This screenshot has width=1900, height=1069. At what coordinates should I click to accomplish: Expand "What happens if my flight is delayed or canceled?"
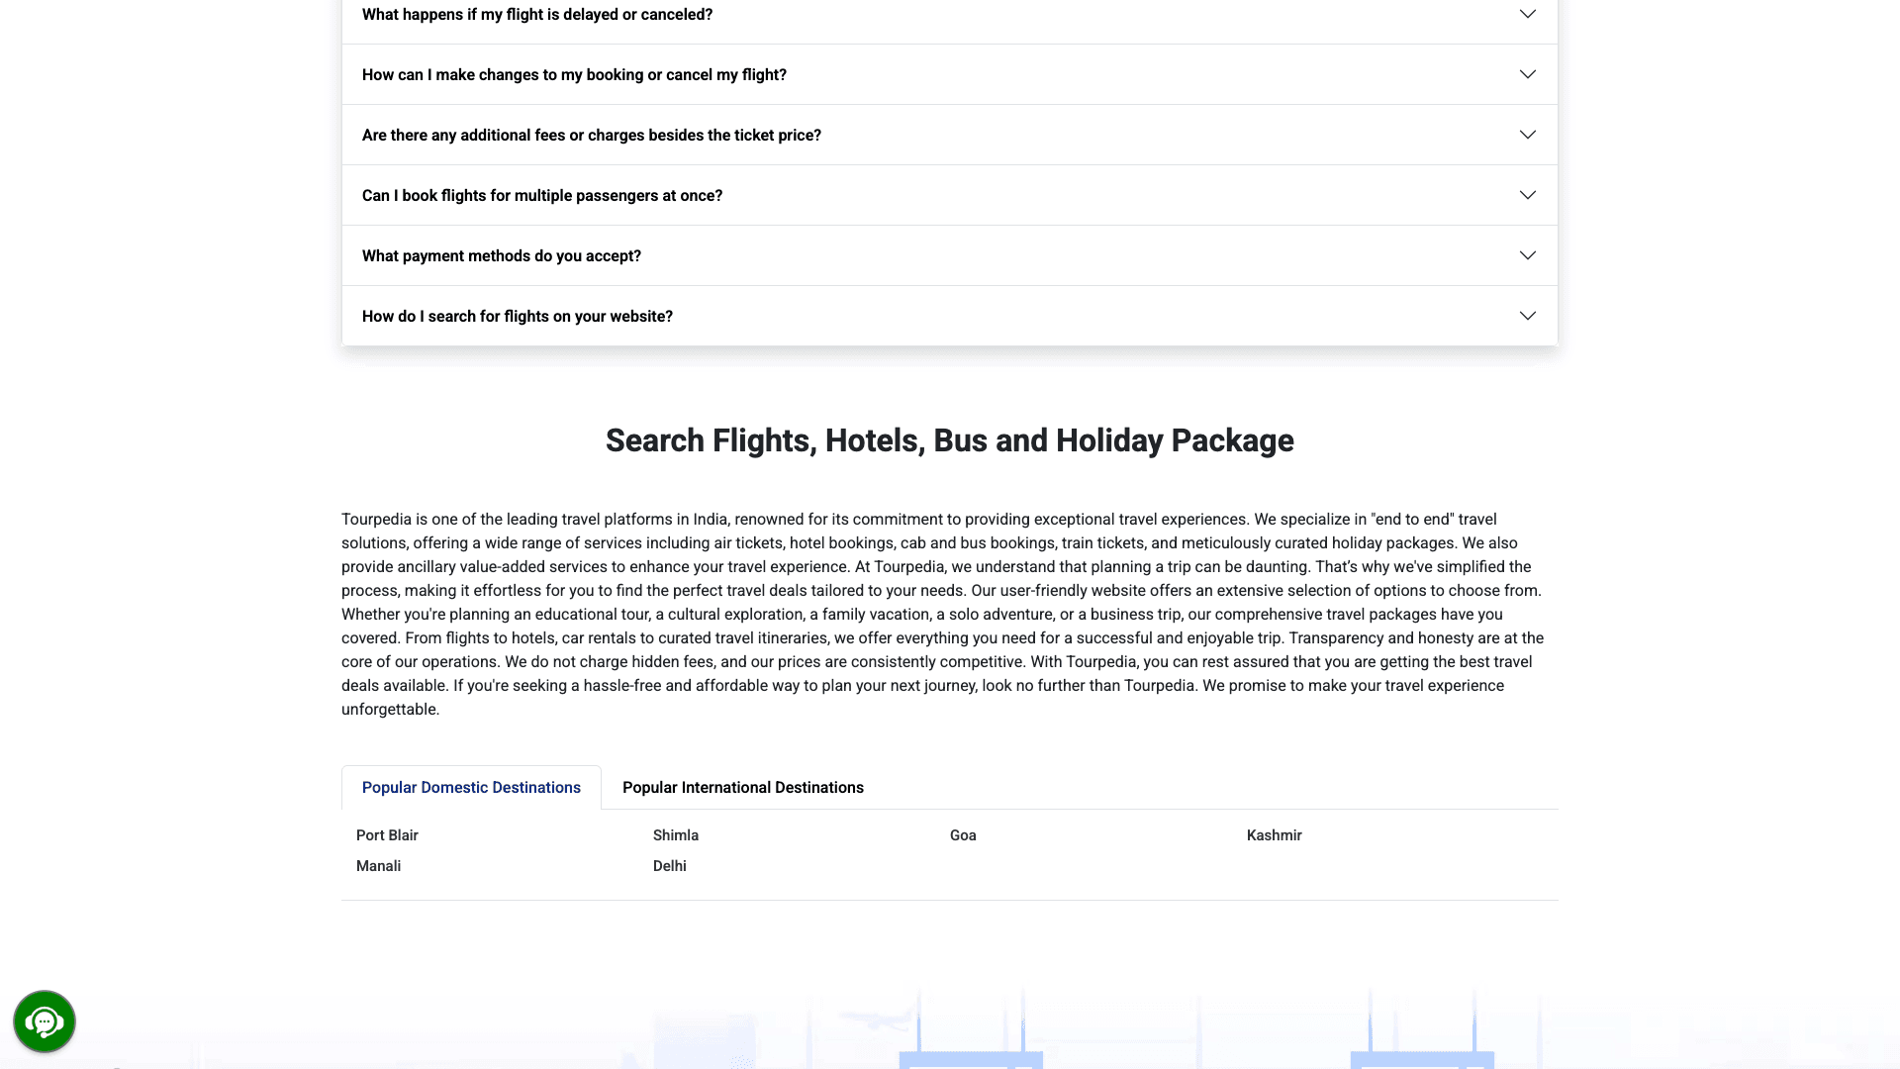pyautogui.click(x=537, y=14)
